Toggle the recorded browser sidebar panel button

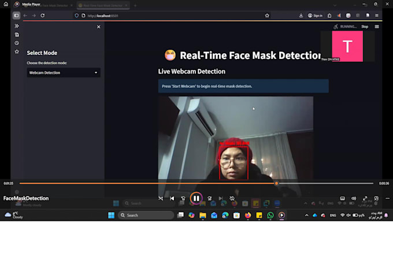coord(16,16)
